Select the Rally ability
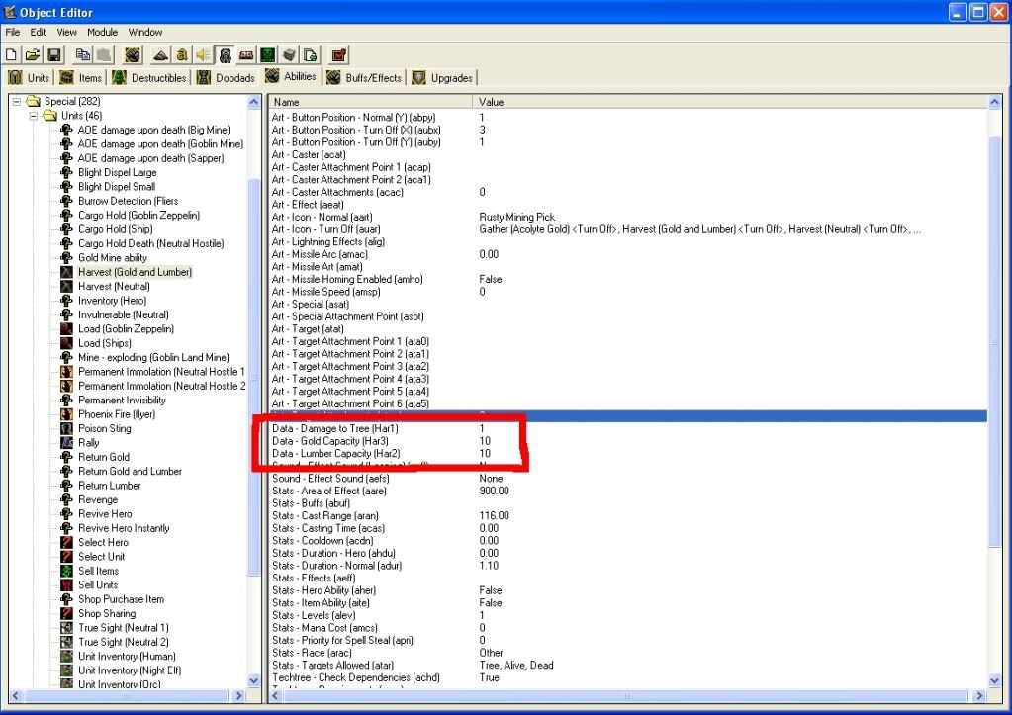The width and height of the screenshot is (1012, 715). tap(88, 442)
